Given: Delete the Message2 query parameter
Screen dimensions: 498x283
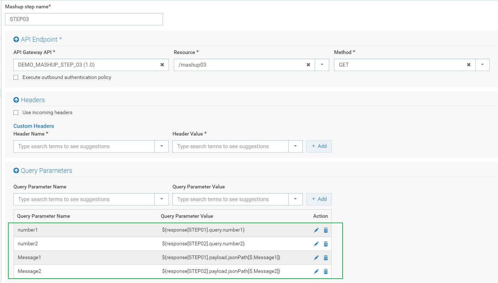Looking at the screenshot, I should click(x=326, y=271).
